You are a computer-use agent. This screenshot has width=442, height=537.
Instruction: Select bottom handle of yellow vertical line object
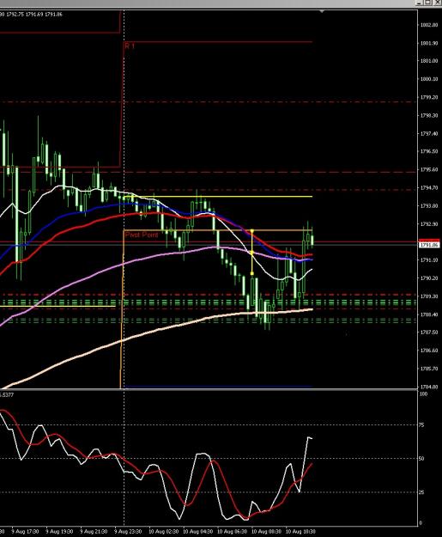click(x=252, y=273)
